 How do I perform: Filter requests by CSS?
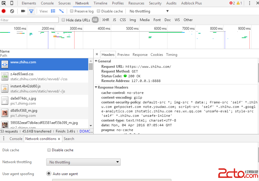(123, 20)
